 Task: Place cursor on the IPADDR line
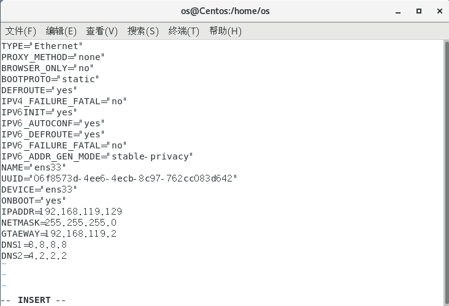pyautogui.click(x=61, y=212)
